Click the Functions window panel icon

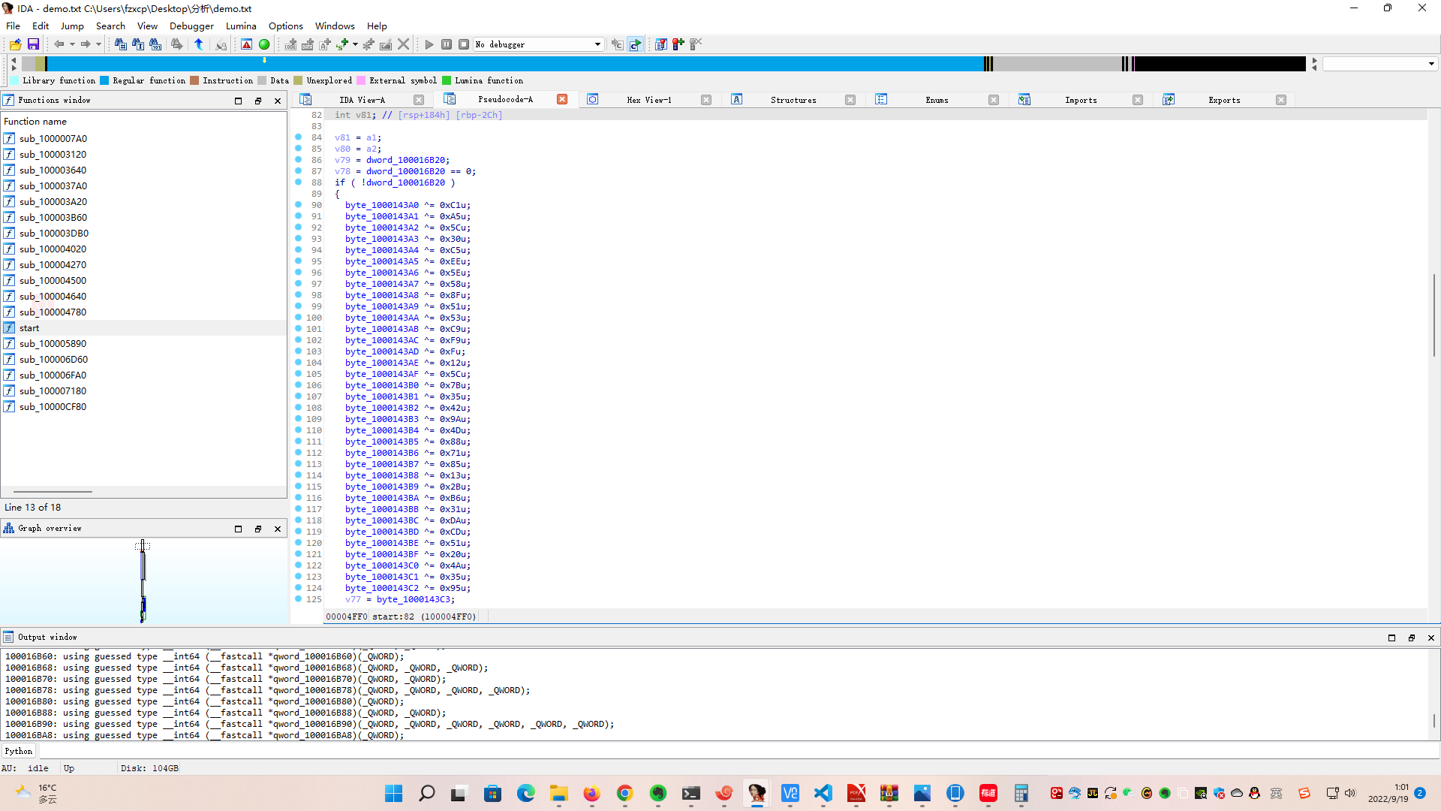click(9, 100)
